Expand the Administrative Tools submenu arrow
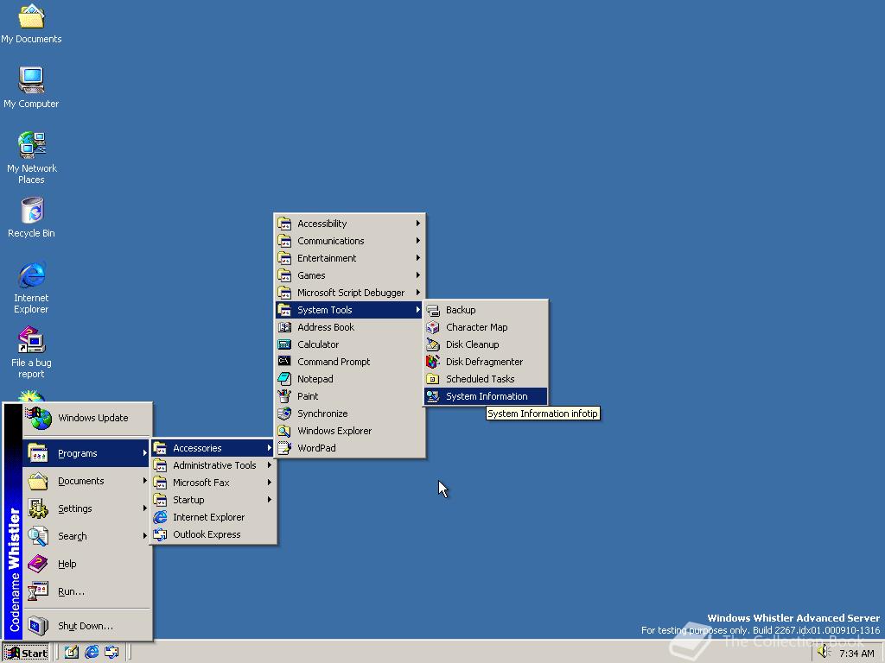Screen dimensions: 885x663 pyautogui.click(x=270, y=465)
